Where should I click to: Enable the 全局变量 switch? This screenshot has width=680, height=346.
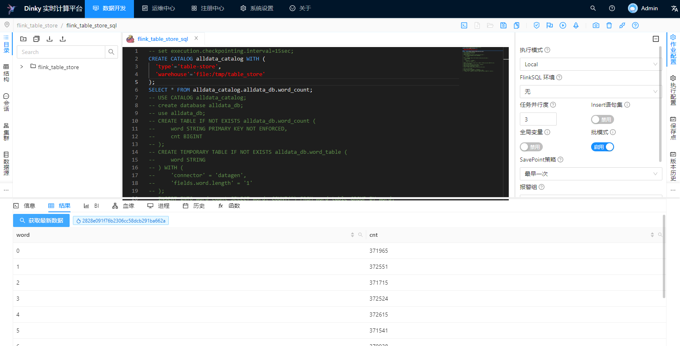coord(531,147)
